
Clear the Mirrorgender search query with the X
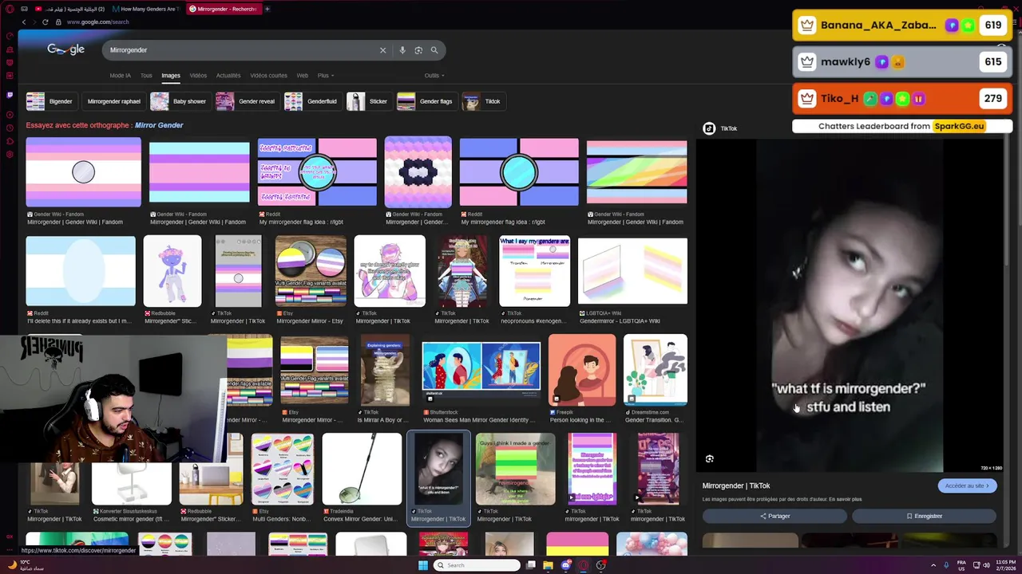tap(382, 50)
